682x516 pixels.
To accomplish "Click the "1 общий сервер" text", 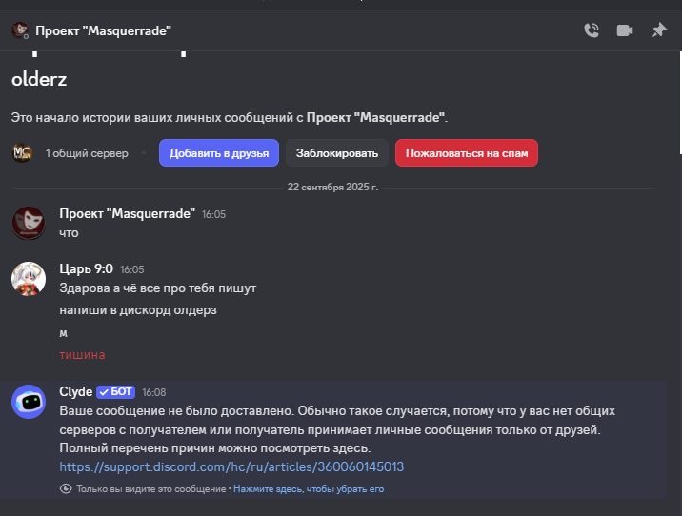I will tap(87, 152).
